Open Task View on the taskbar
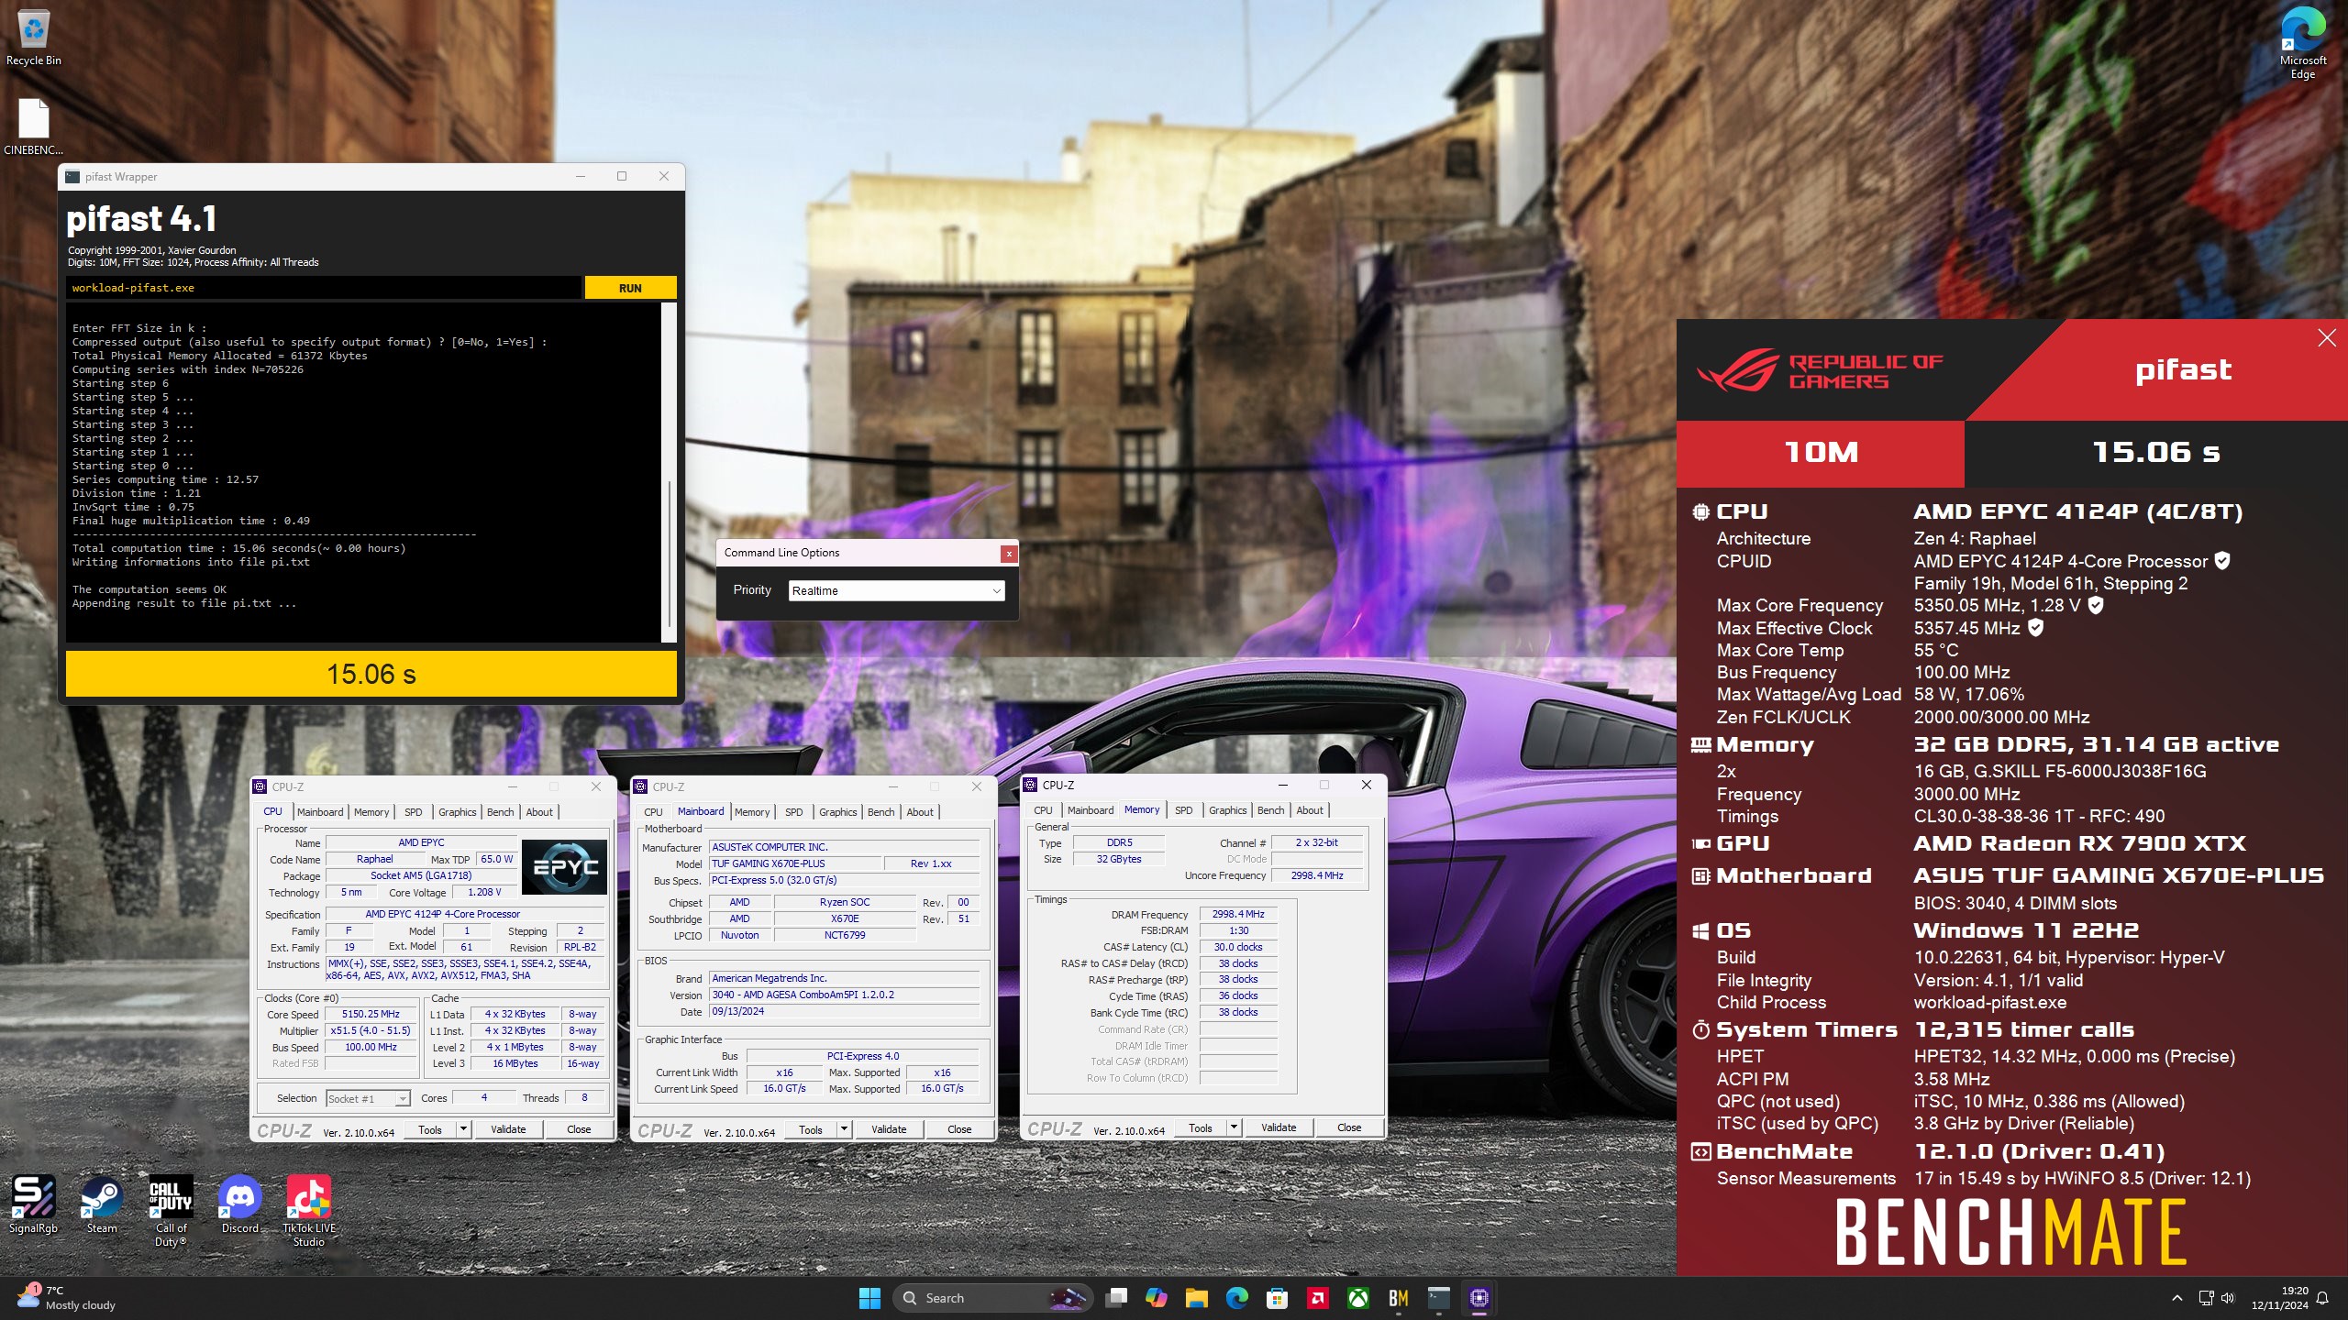The width and height of the screenshot is (2348, 1320). tap(1115, 1298)
